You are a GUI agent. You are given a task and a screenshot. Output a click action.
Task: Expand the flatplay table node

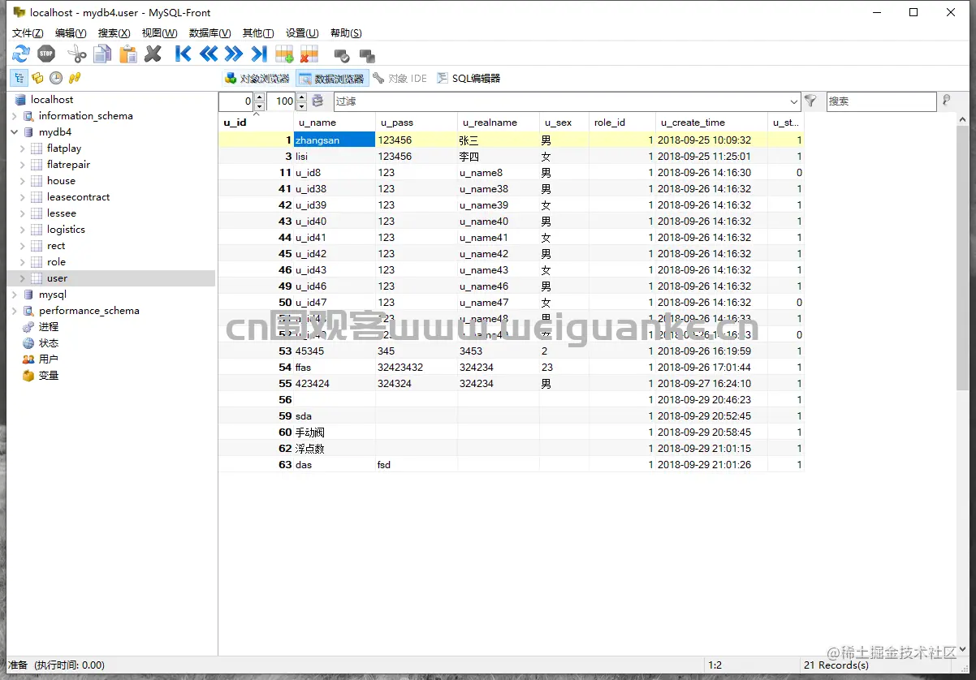(x=23, y=148)
